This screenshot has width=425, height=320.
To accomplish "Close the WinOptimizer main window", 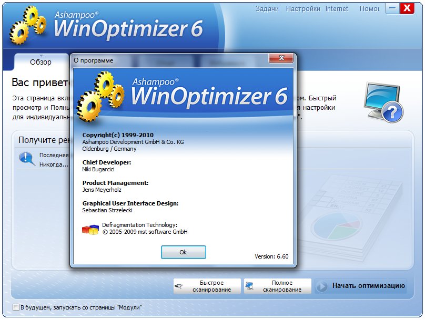I will [407, 8].
